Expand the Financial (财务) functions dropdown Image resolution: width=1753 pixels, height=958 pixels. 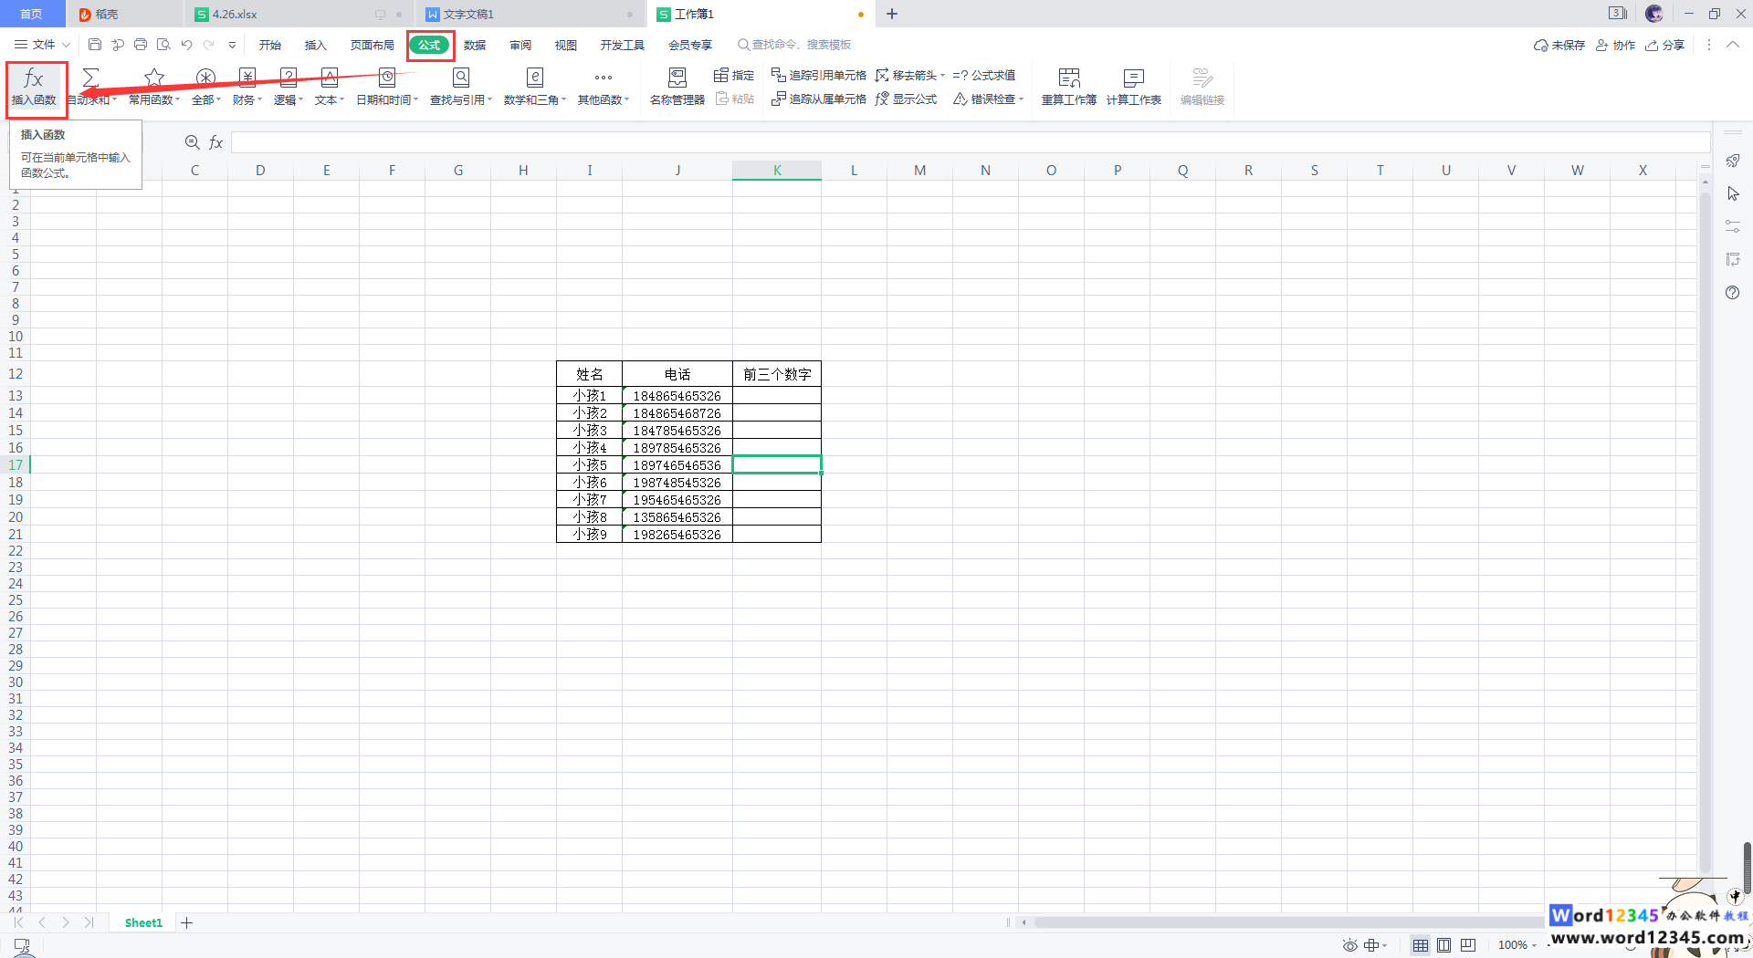[247, 87]
